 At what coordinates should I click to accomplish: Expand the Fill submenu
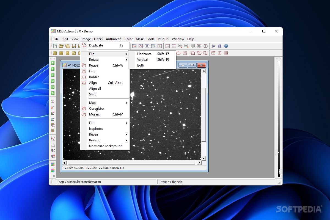[105, 123]
